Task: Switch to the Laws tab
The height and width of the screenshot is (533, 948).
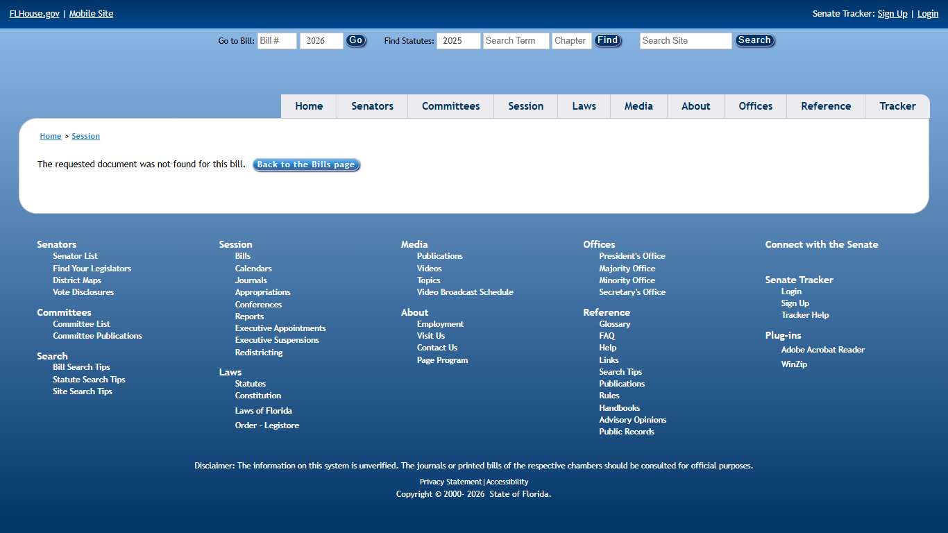Action: pos(584,106)
